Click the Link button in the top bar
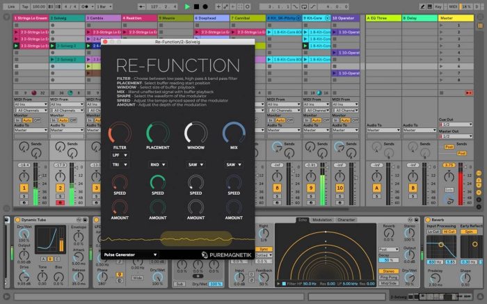The width and height of the screenshot is (487, 304). (12, 6)
